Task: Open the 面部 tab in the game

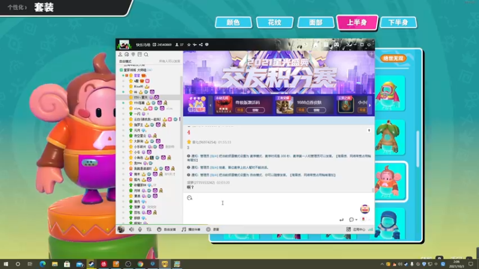Action: click(316, 22)
